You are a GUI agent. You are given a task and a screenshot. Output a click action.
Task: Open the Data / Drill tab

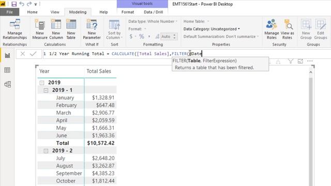pyautogui.click(x=153, y=12)
